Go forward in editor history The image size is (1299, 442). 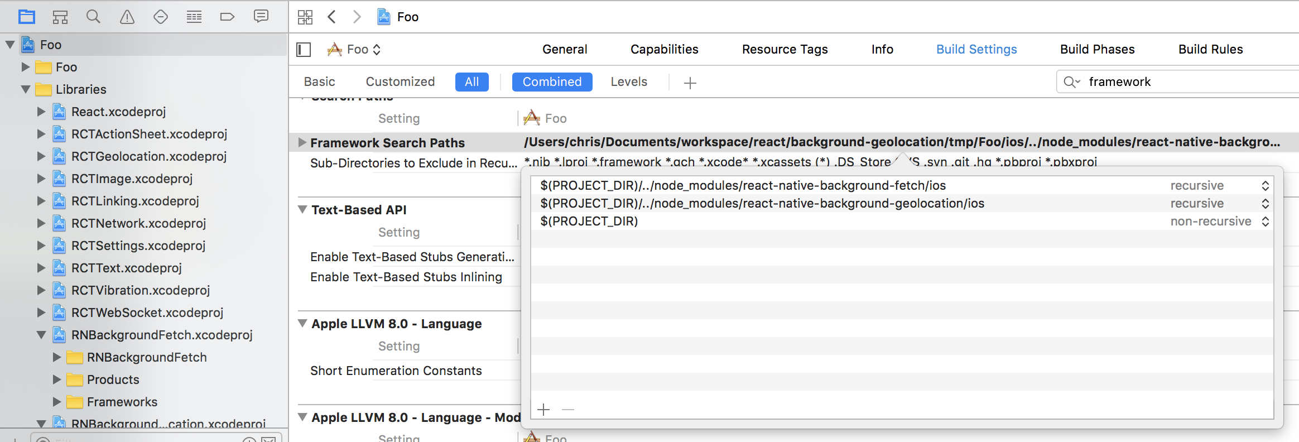pyautogui.click(x=357, y=17)
